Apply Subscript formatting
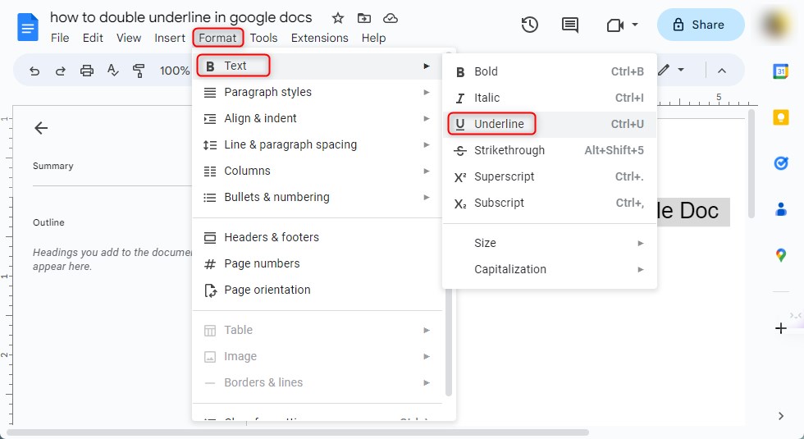The width and height of the screenshot is (804, 439). [550, 203]
